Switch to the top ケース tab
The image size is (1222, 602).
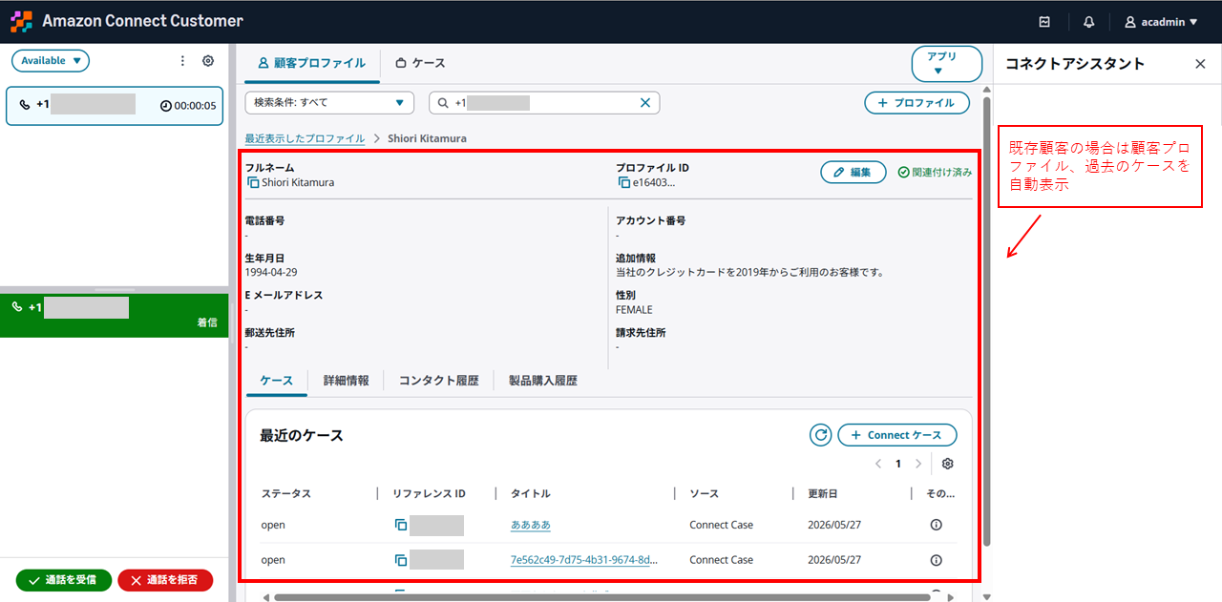click(x=420, y=63)
